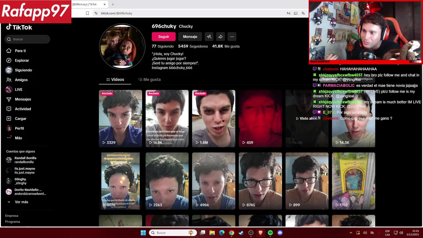Click the Empresa footer link
This screenshot has width=423, height=238.
[12, 216]
